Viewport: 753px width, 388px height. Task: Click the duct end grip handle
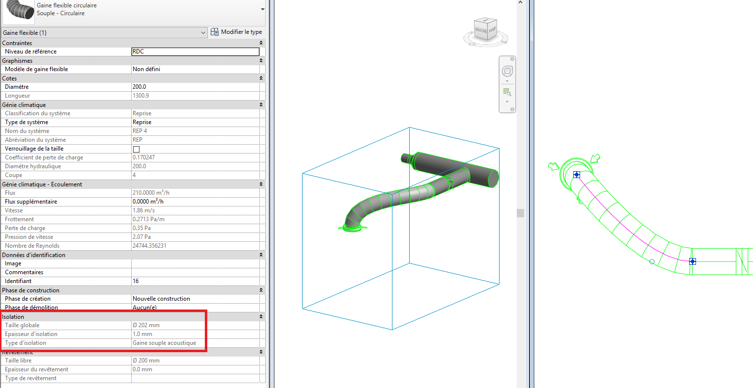[x=692, y=261]
